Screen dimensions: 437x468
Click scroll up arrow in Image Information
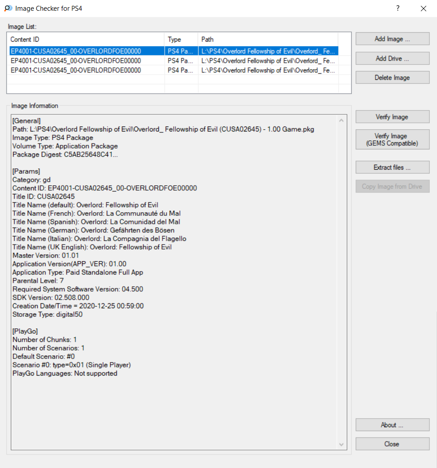(342, 120)
